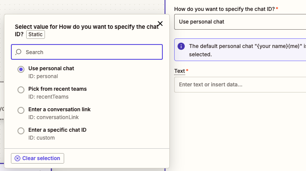Select the Use personal chat radio button

21,69
